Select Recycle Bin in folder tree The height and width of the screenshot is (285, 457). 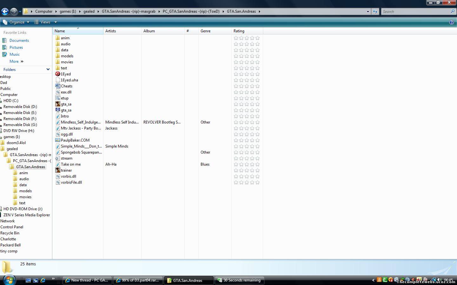(x=10, y=233)
